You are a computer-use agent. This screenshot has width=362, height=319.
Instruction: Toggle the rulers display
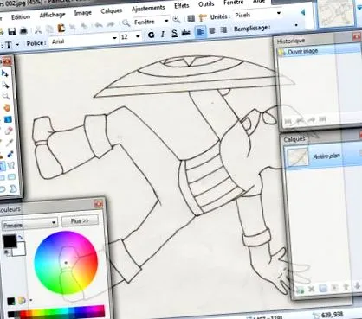(203, 18)
